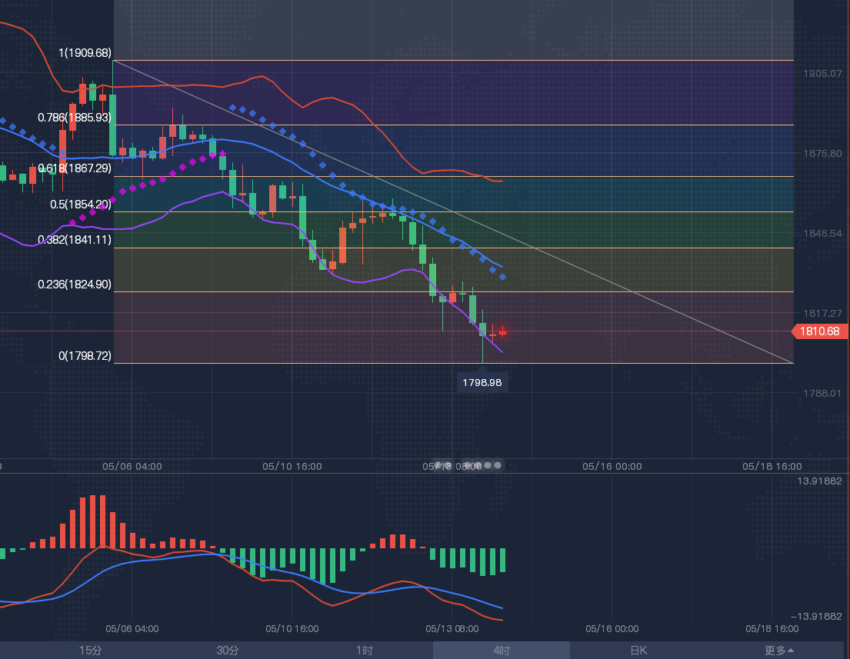Click the glowing red latest candle marker
Viewport: 850px width, 659px height.
[503, 332]
